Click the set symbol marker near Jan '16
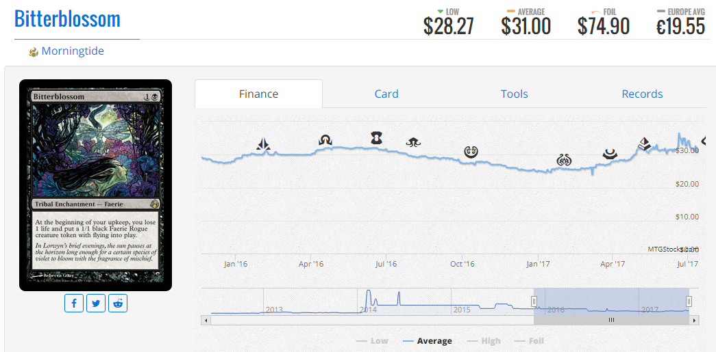 click(x=264, y=144)
